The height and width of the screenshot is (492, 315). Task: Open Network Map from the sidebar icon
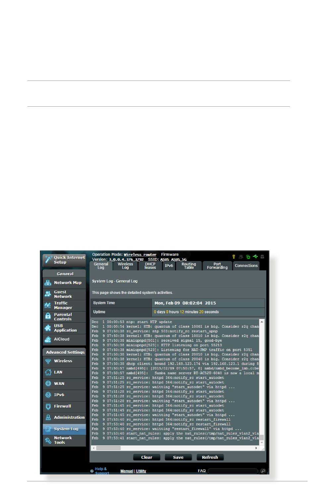(48, 283)
